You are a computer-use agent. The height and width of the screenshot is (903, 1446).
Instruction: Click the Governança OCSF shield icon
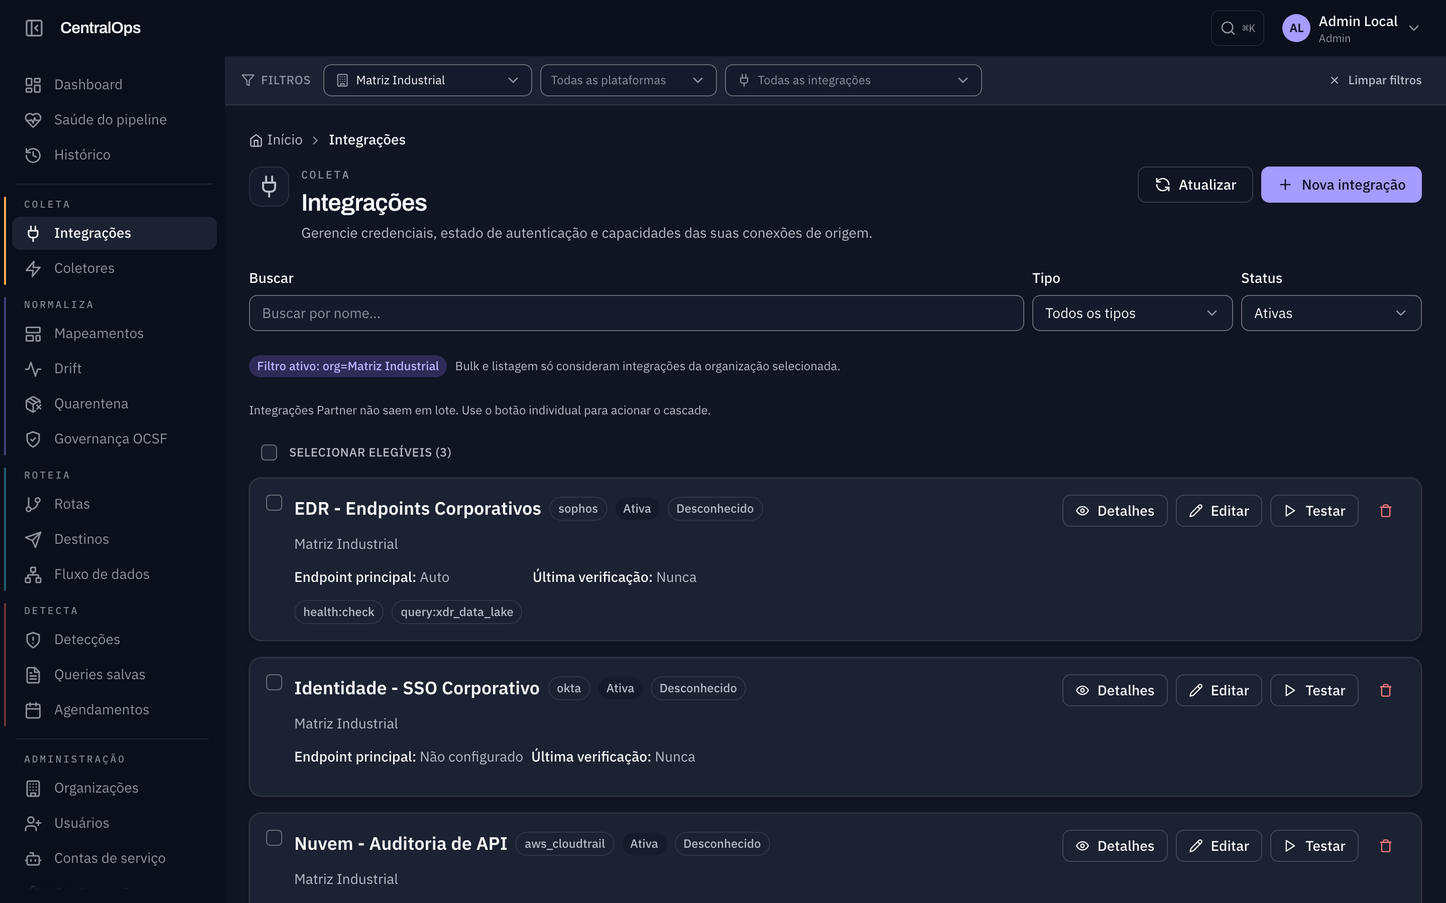pyautogui.click(x=33, y=439)
